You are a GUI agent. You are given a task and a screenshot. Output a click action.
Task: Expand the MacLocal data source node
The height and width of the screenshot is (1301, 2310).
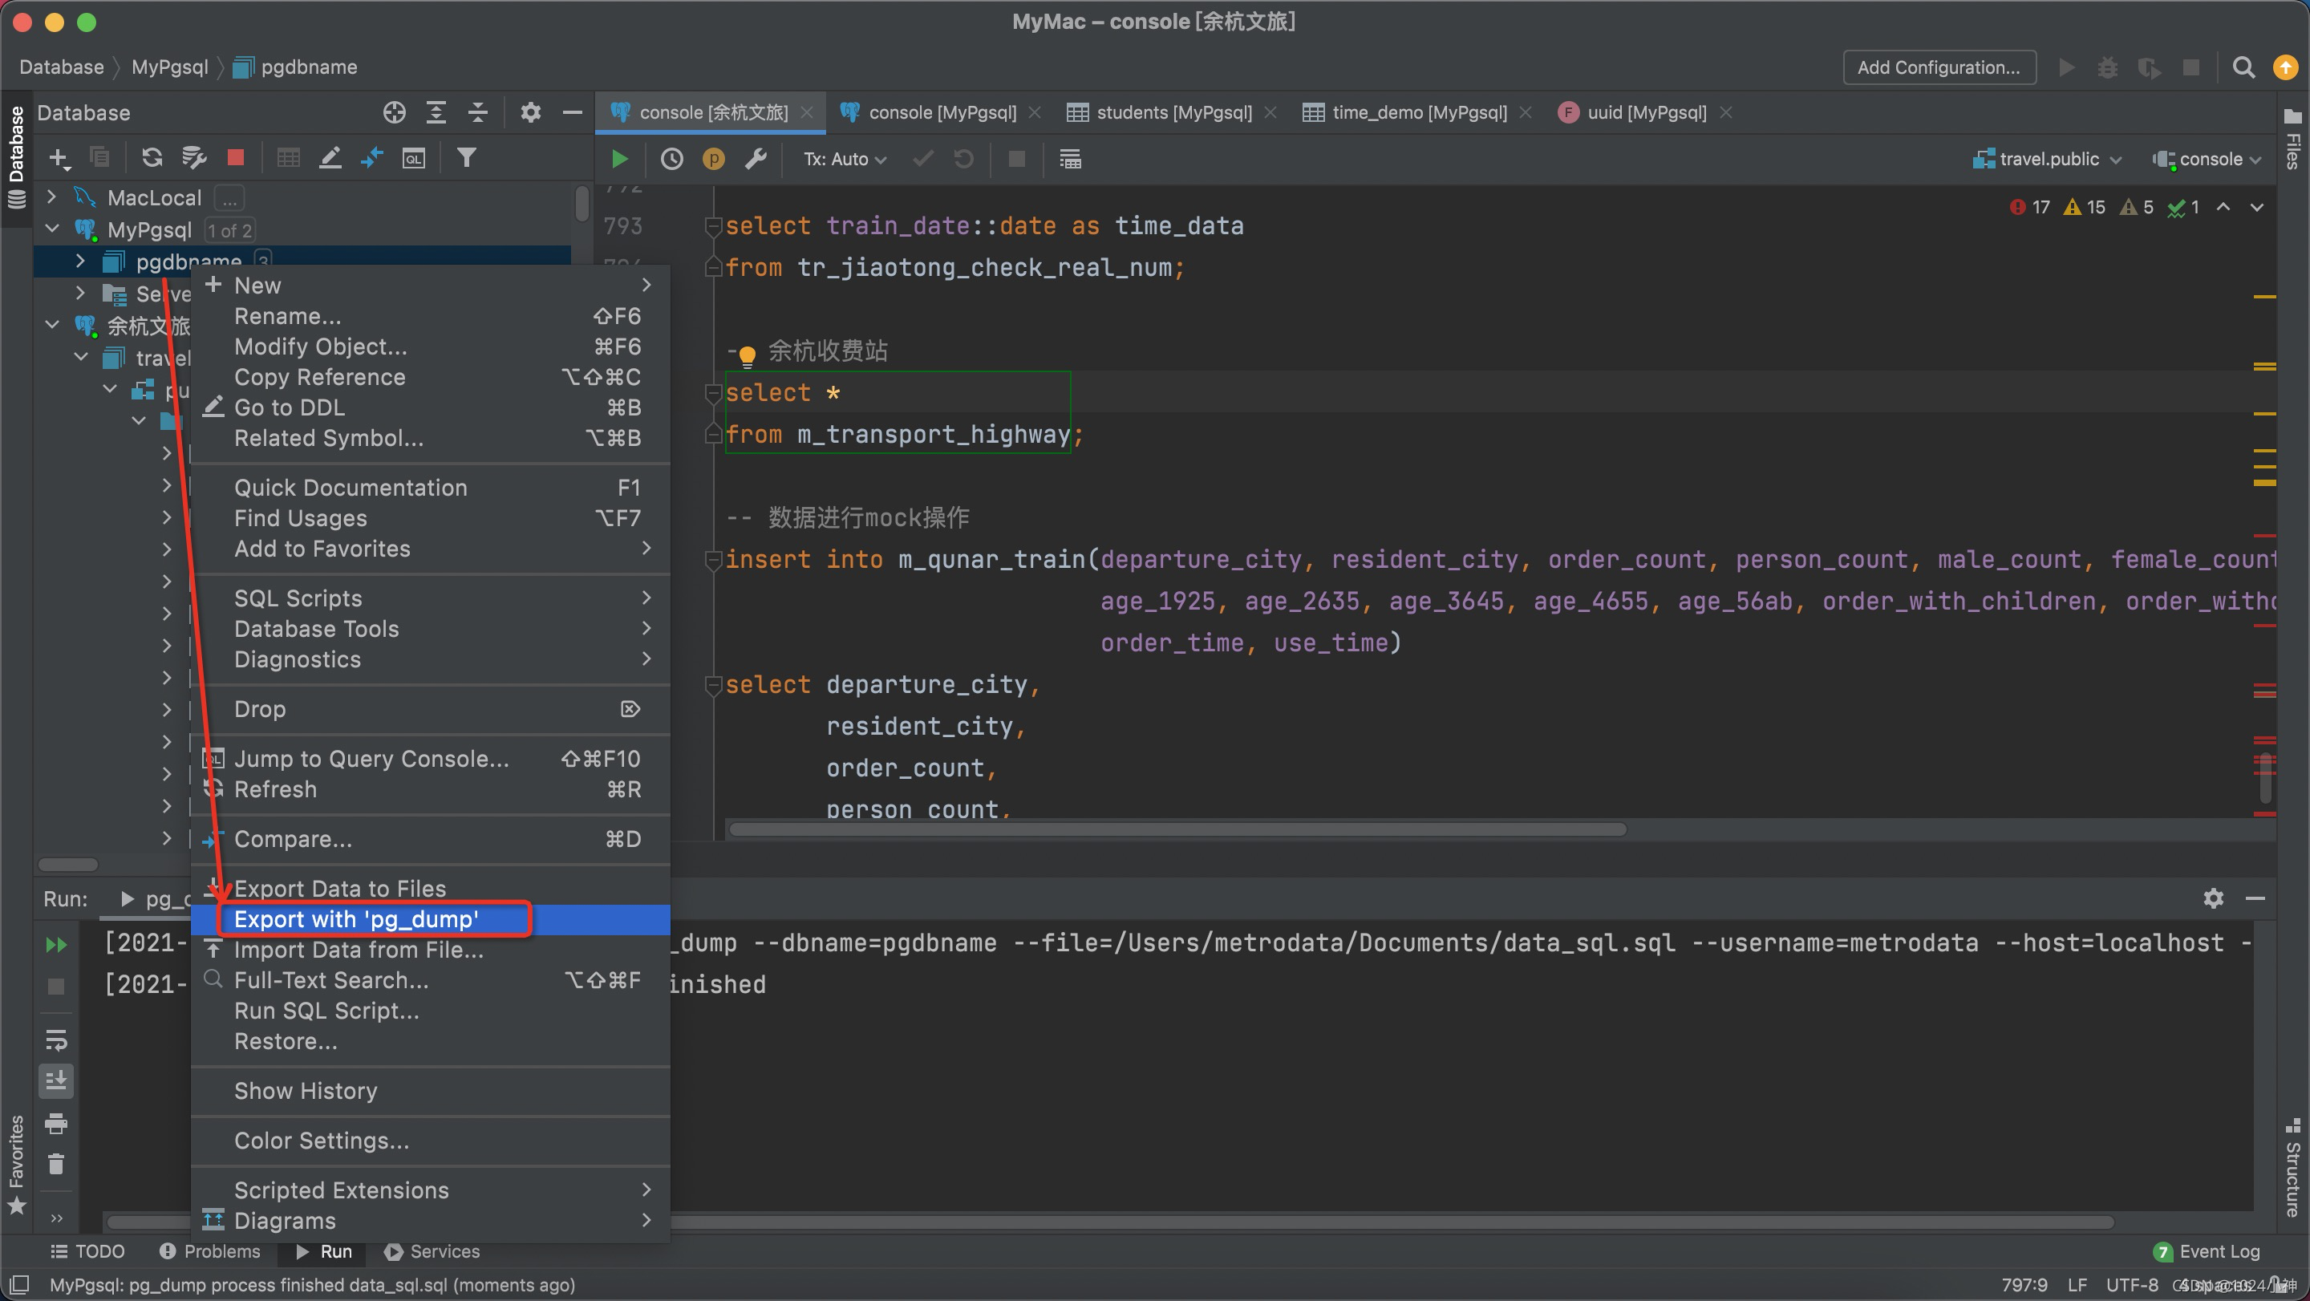(x=52, y=197)
